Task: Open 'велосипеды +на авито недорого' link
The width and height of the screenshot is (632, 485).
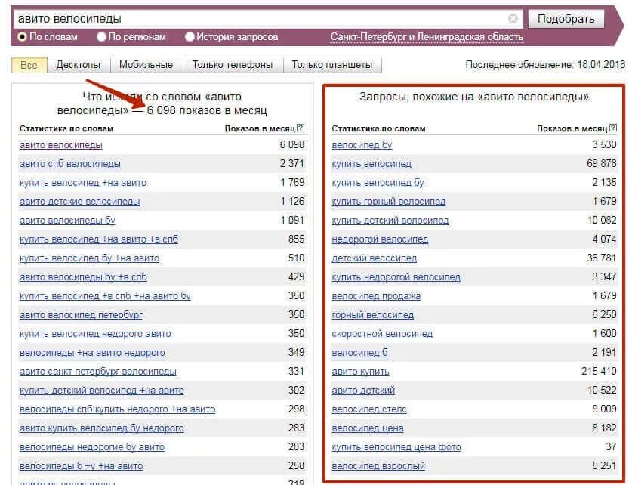Action: pos(92,353)
